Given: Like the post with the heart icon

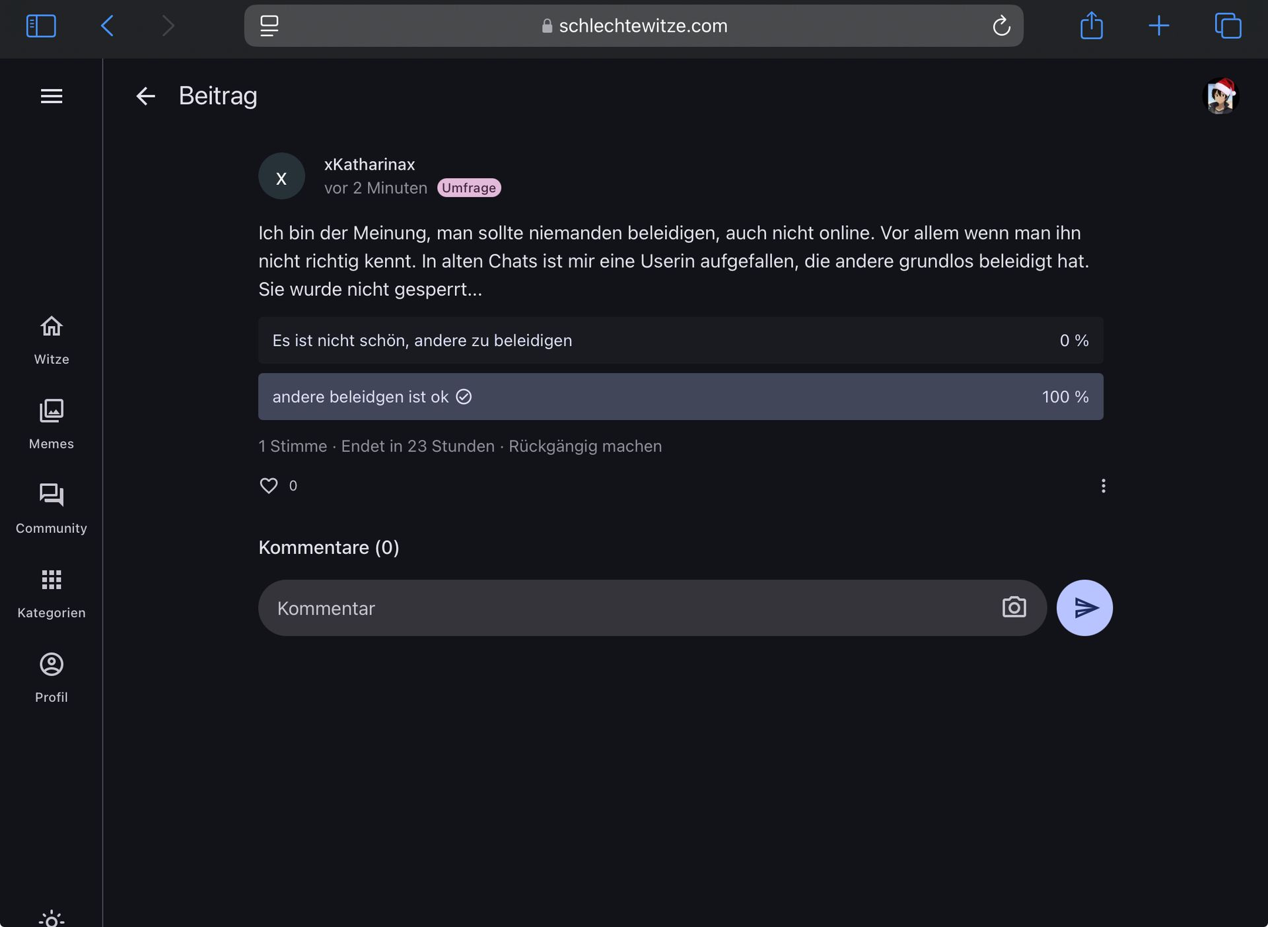Looking at the screenshot, I should click(269, 486).
